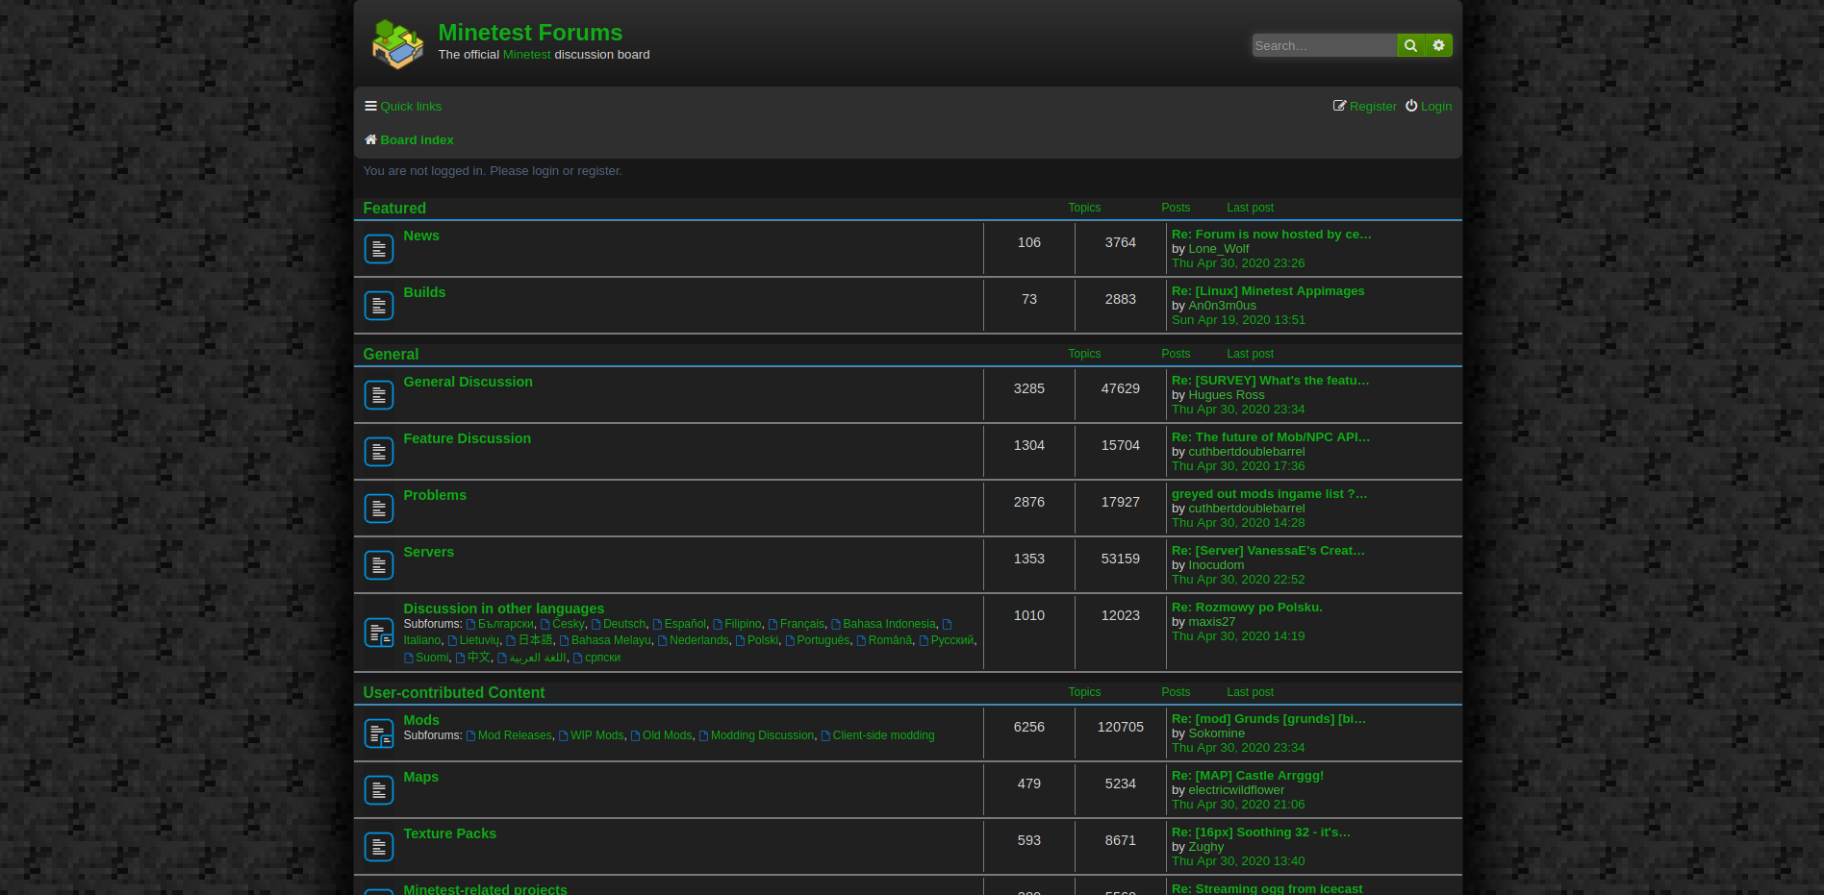The image size is (1824, 895).
Task: Select Board index in the breadcrumb
Action: pos(418,139)
